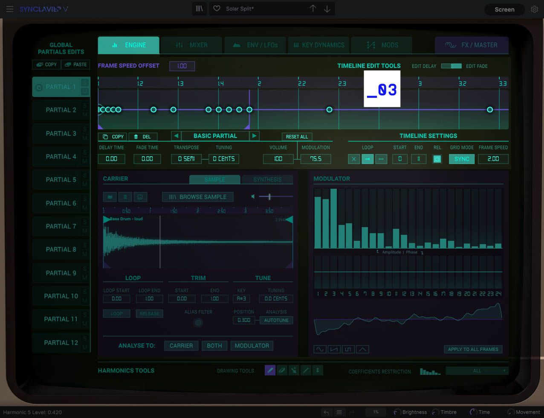Viewport: 544px width, 418px height.
Task: Select loop off X mode
Action: (354, 159)
